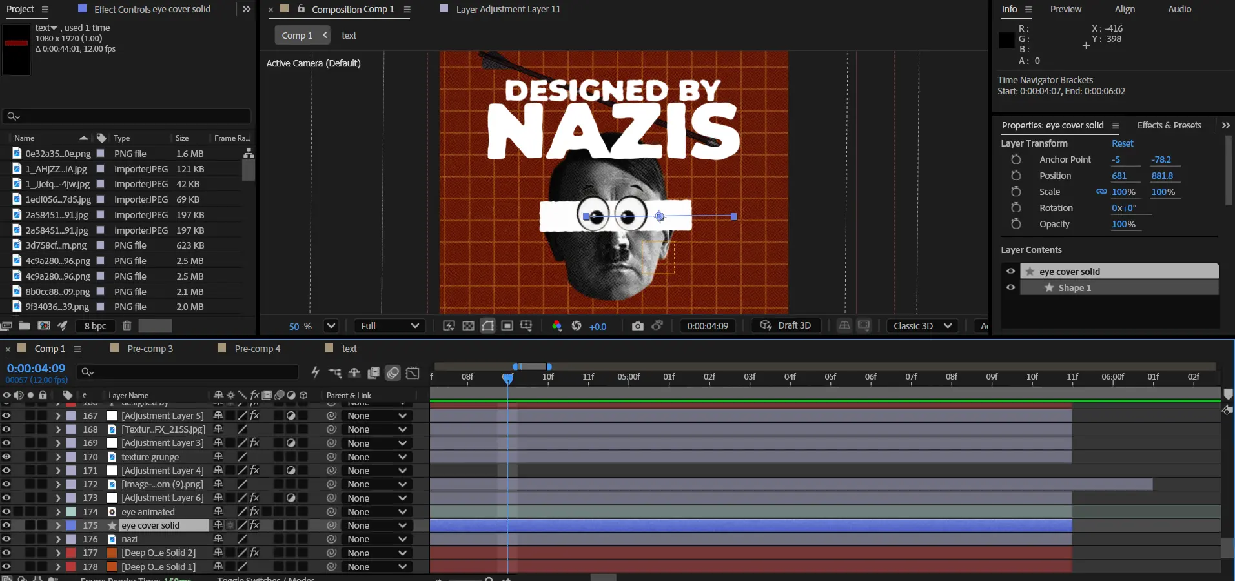
Task: Click the new composition icon in Project panel
Action: [44, 326]
